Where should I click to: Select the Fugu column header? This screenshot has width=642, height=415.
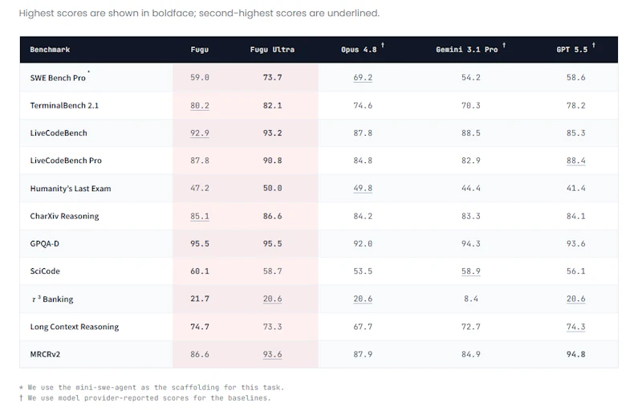coord(199,50)
